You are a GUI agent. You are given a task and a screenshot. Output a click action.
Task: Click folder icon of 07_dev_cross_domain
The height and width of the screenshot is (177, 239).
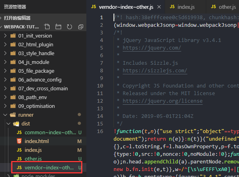[x=13, y=89]
